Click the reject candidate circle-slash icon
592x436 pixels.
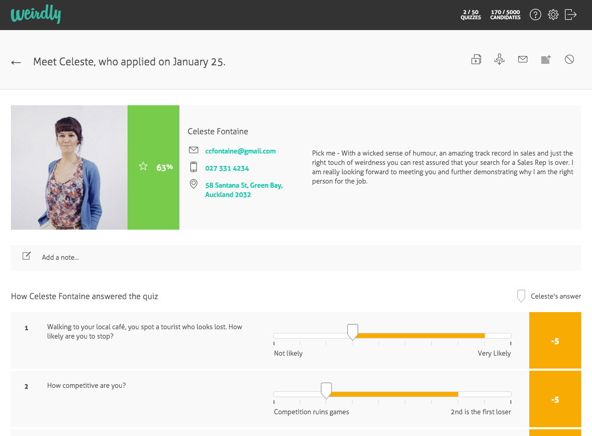pyautogui.click(x=569, y=60)
